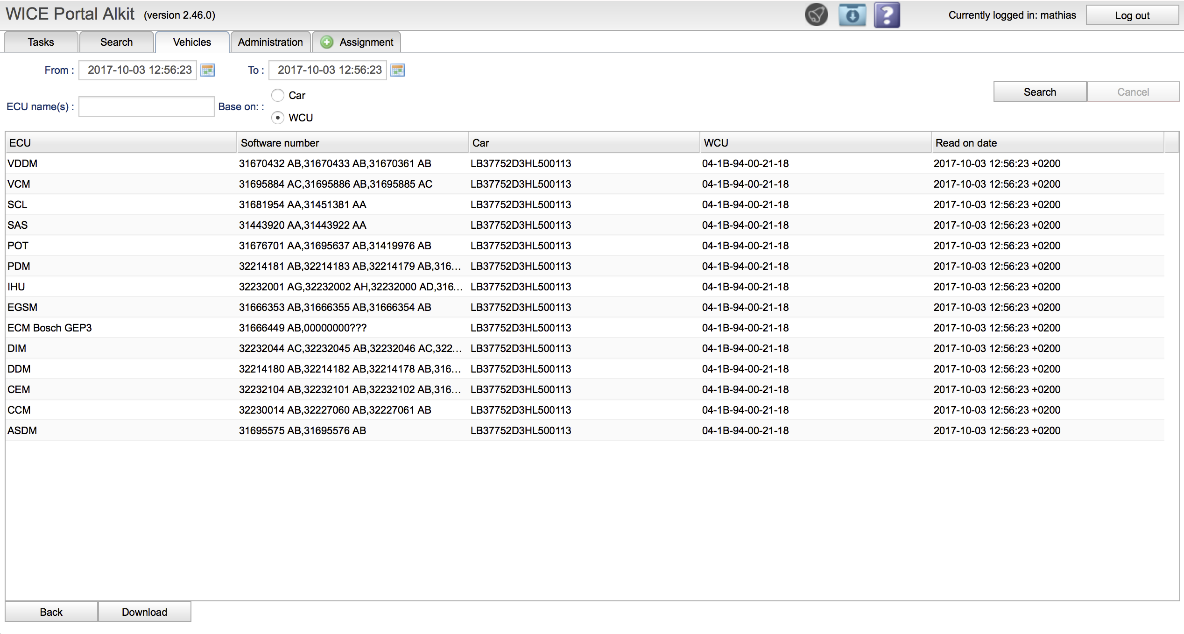The height and width of the screenshot is (634, 1184).
Task: Select the ECM Bosch GEP3 row
Action: 49,328
